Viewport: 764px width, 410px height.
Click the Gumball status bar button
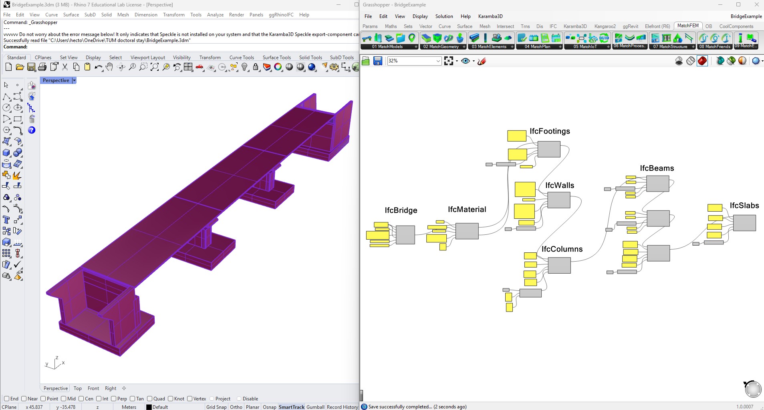315,407
